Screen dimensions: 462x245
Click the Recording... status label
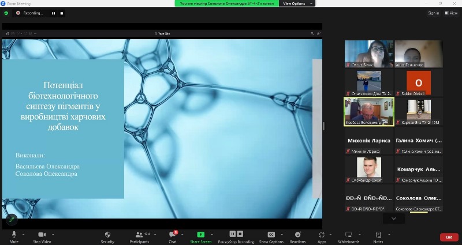click(x=33, y=13)
